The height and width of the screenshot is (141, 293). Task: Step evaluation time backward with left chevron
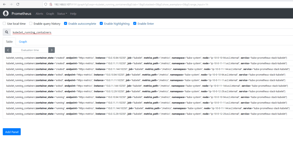coord(8,50)
